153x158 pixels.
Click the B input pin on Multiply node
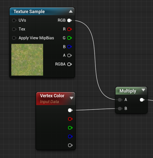(x=120, y=109)
